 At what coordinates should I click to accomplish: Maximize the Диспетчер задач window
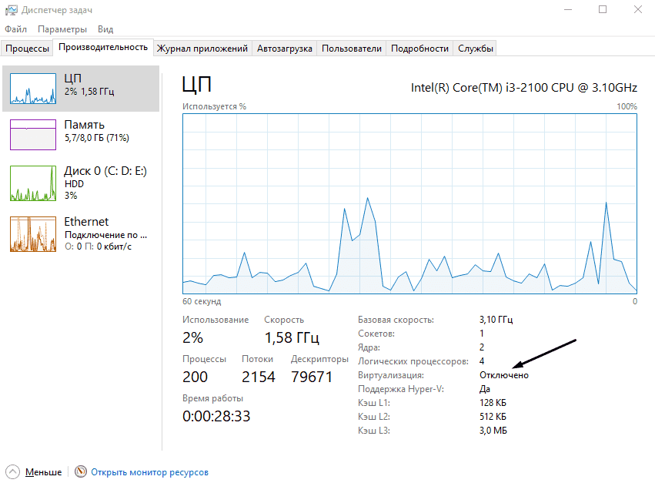tap(603, 9)
